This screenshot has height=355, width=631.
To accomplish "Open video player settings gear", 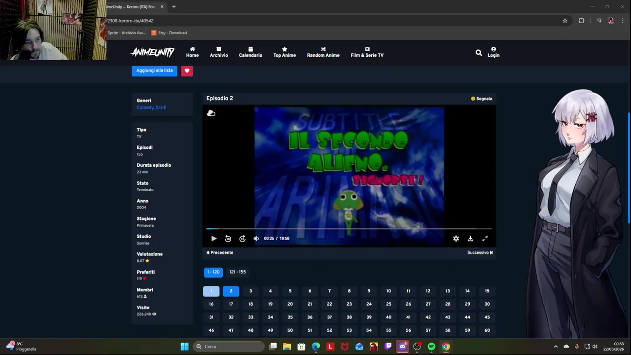I will tap(456, 239).
